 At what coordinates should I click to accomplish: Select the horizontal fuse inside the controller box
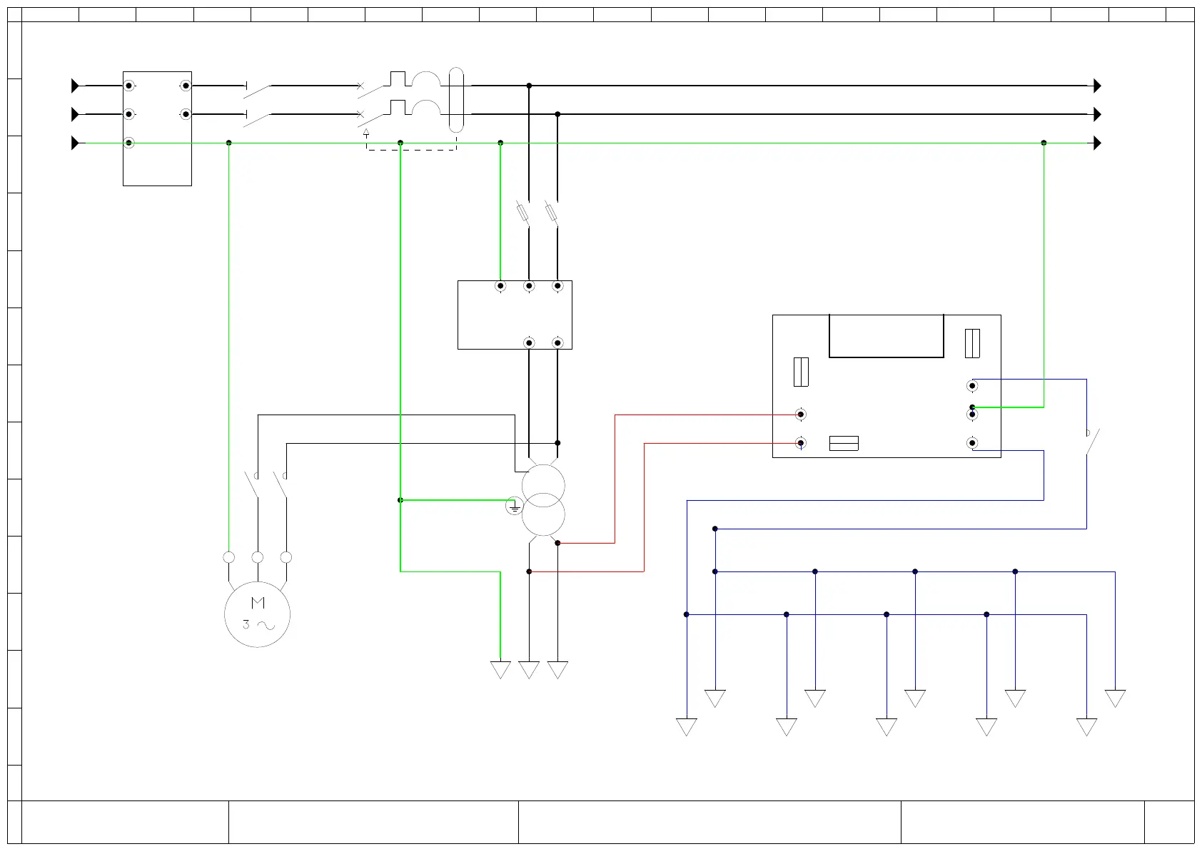pos(844,443)
